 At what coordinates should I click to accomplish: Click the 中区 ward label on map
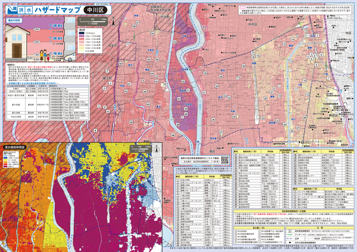click(348, 33)
